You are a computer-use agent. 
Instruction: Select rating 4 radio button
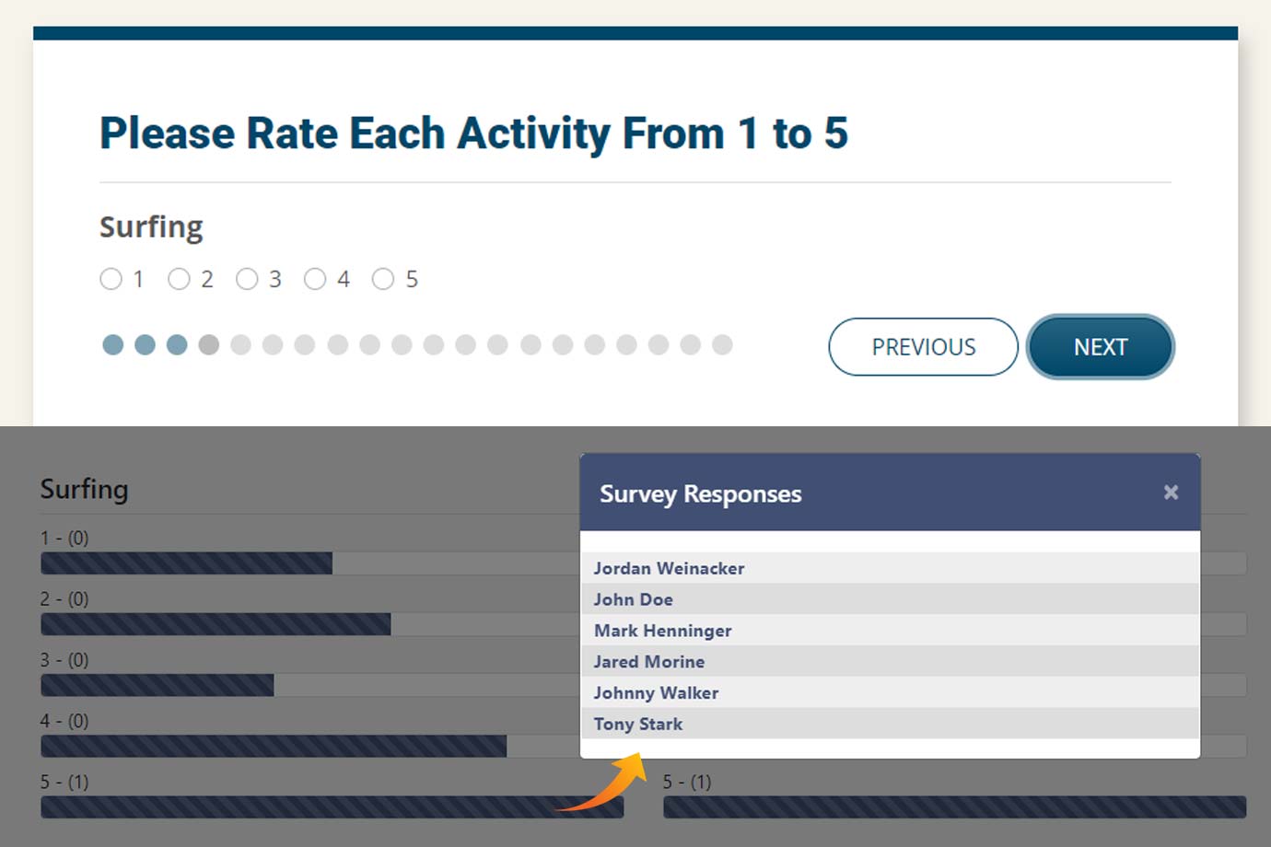315,279
